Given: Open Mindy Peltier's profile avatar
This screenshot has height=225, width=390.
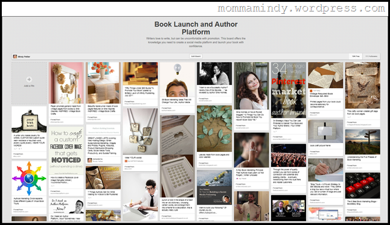Looking at the screenshot, I should (15, 57).
